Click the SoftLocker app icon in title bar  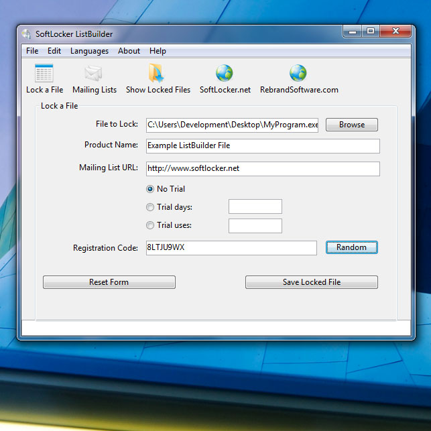[x=26, y=34]
